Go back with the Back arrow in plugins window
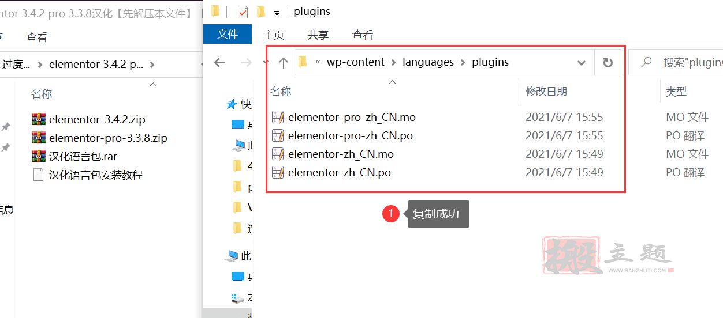 click(x=219, y=62)
